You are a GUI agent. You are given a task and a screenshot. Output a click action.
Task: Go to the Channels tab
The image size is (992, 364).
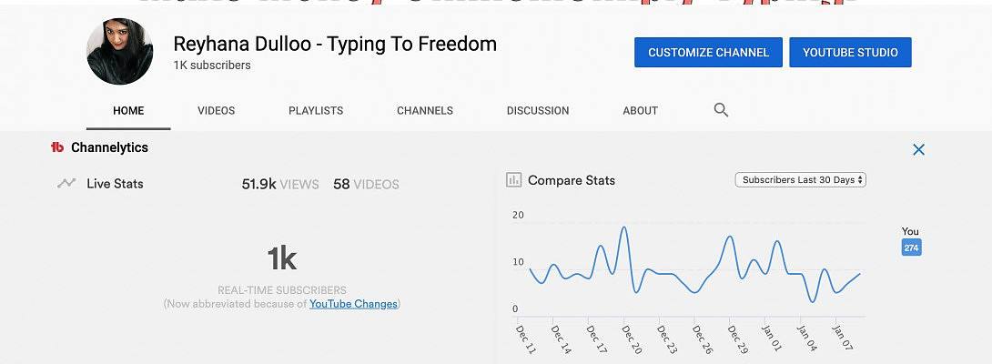425,111
